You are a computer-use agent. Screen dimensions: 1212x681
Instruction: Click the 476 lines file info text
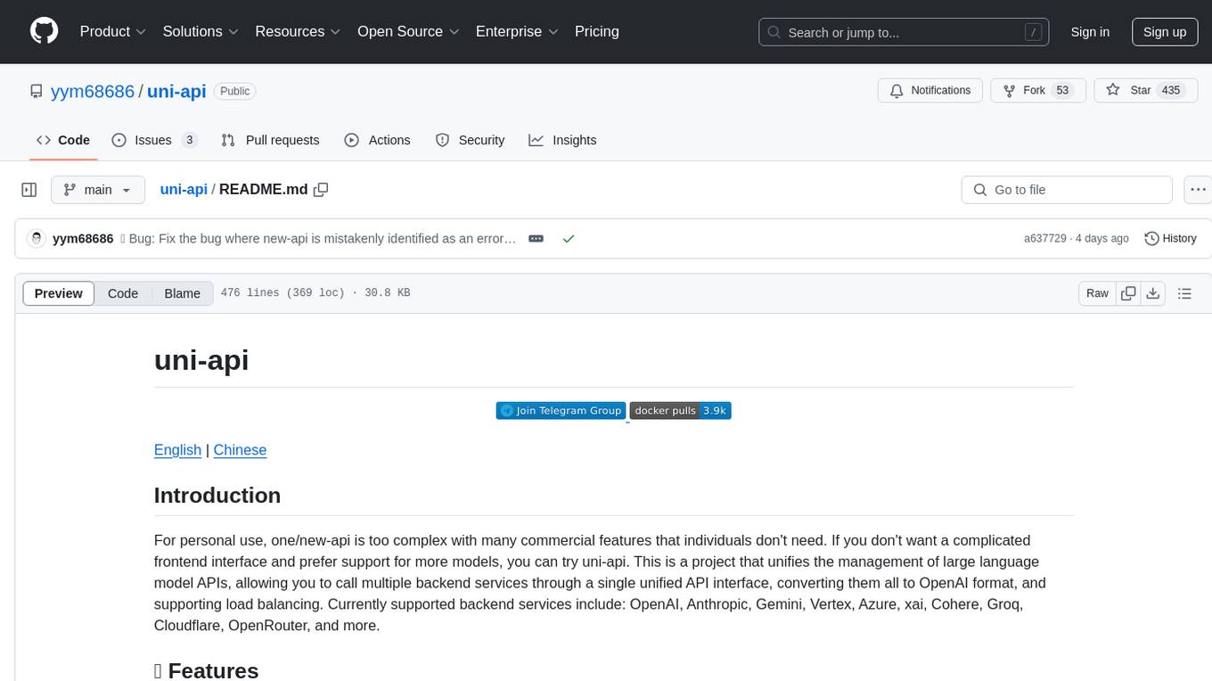point(315,293)
